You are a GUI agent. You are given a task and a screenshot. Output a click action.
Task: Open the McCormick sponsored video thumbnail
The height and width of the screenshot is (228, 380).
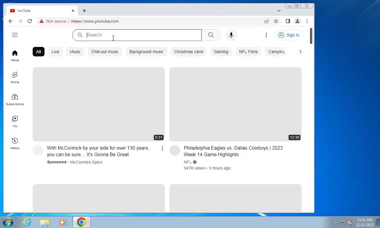tap(99, 104)
